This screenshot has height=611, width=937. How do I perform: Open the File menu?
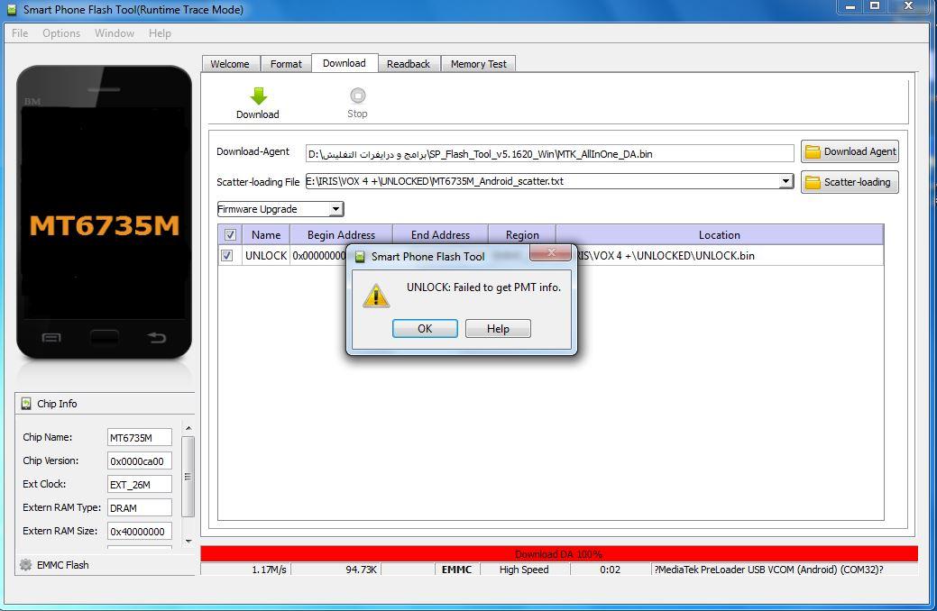(20, 32)
